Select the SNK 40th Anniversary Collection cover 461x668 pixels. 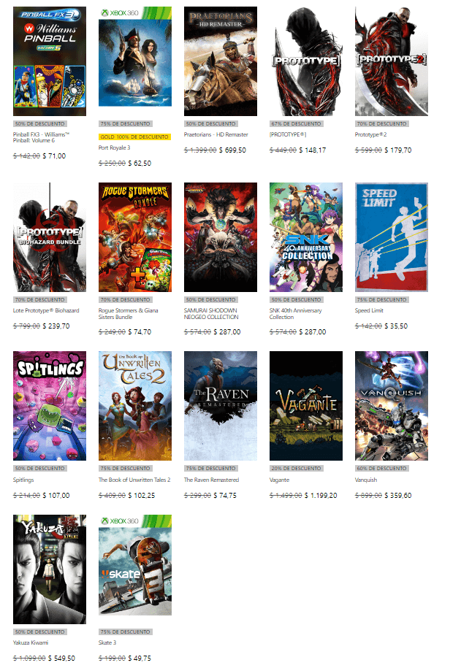click(x=306, y=237)
